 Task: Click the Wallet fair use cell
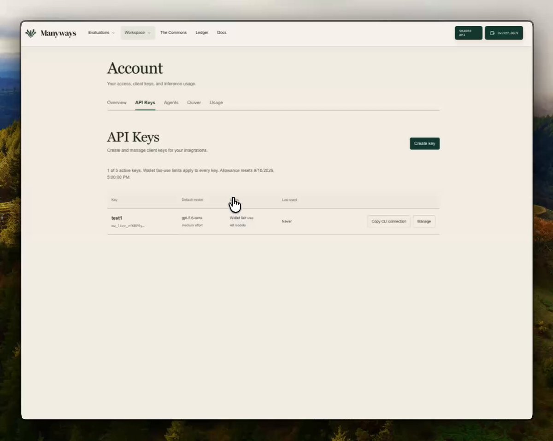click(x=241, y=218)
